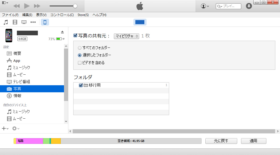Open the TV shows library icon
Viewport: 280px width, 155px height.
(24, 22)
